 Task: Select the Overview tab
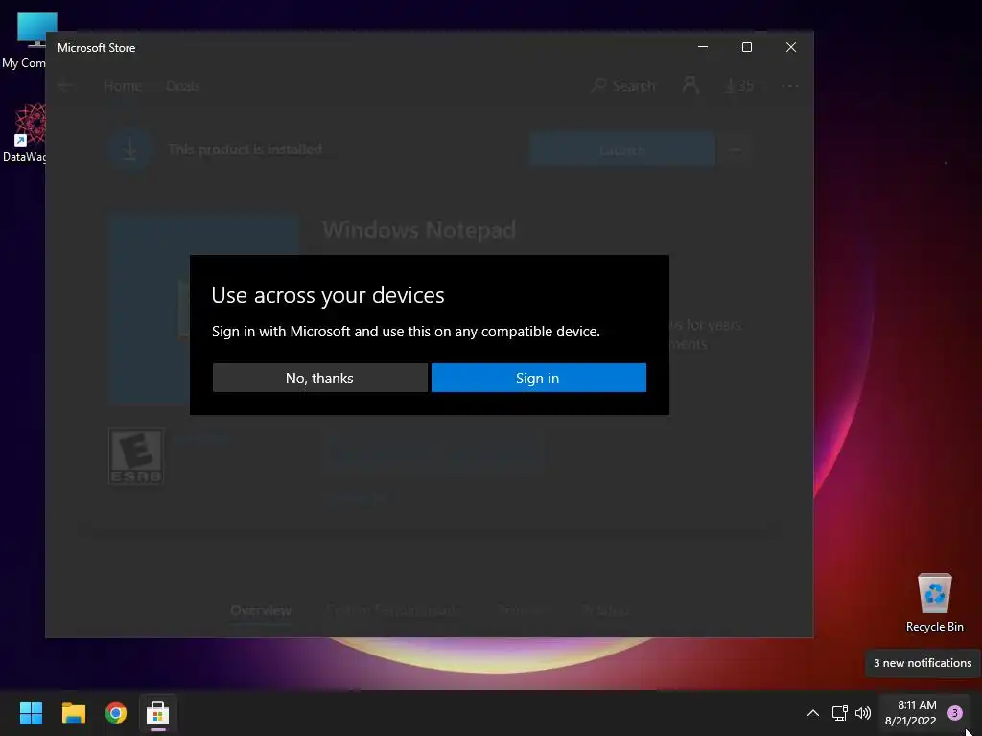point(261,610)
